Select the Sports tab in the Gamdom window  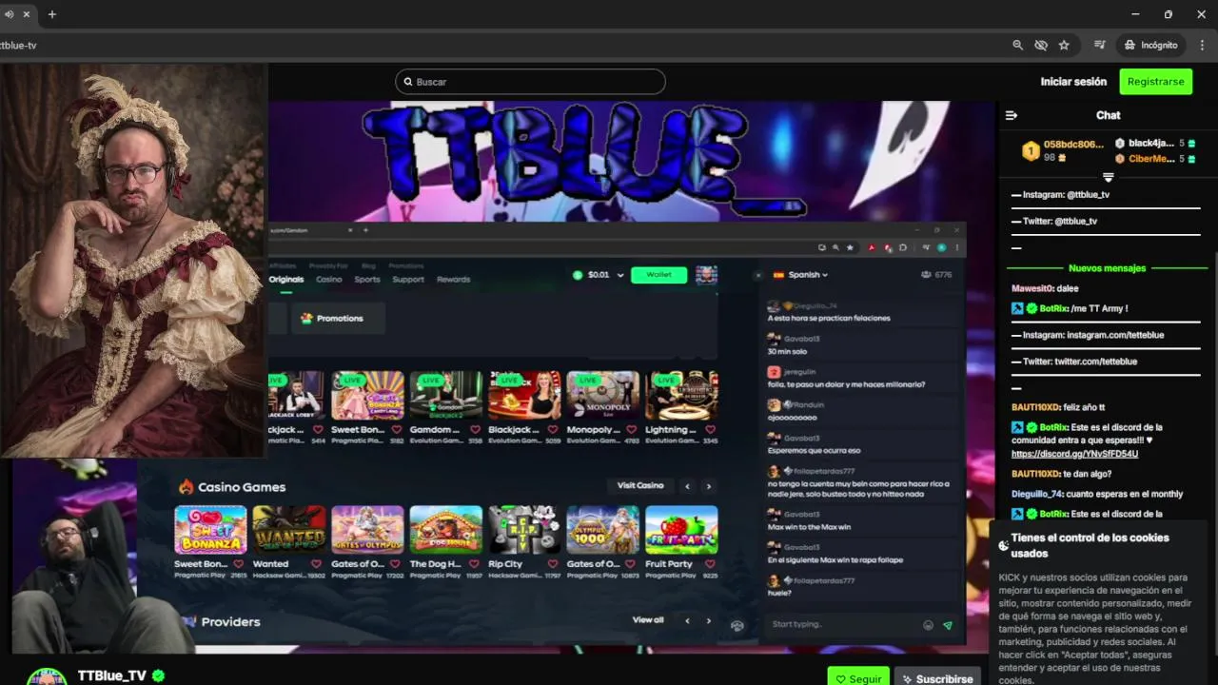tap(367, 279)
